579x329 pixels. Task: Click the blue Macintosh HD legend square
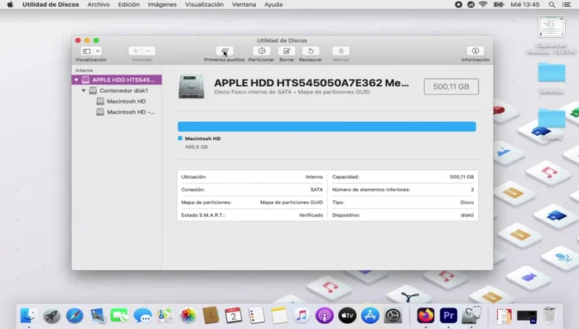(x=181, y=138)
